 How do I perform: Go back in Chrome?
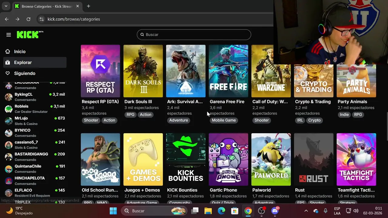[7, 19]
